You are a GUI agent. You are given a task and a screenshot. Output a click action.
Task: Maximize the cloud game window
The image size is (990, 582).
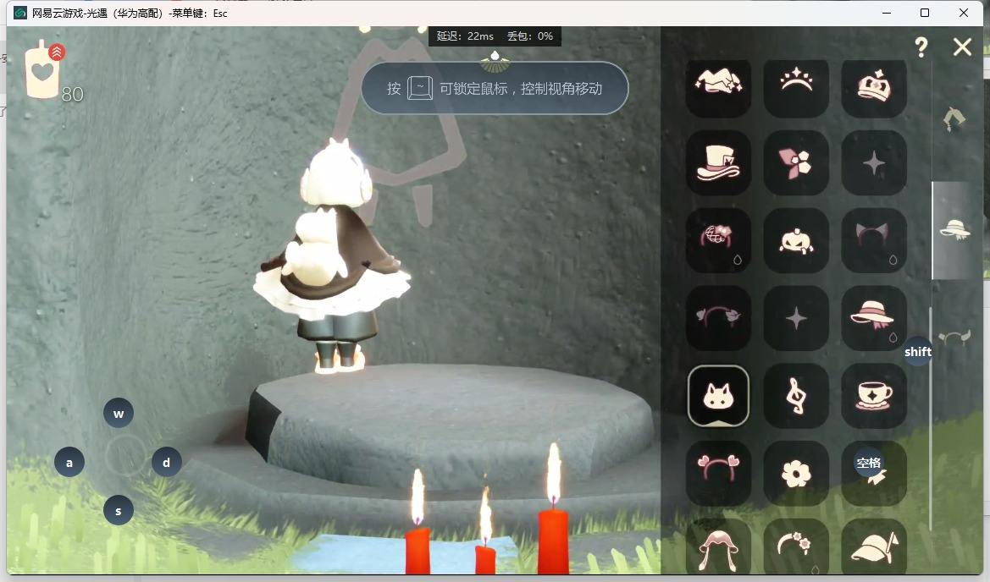924,13
